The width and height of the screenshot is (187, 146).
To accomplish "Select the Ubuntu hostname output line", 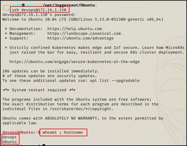I will (x=9, y=142).
